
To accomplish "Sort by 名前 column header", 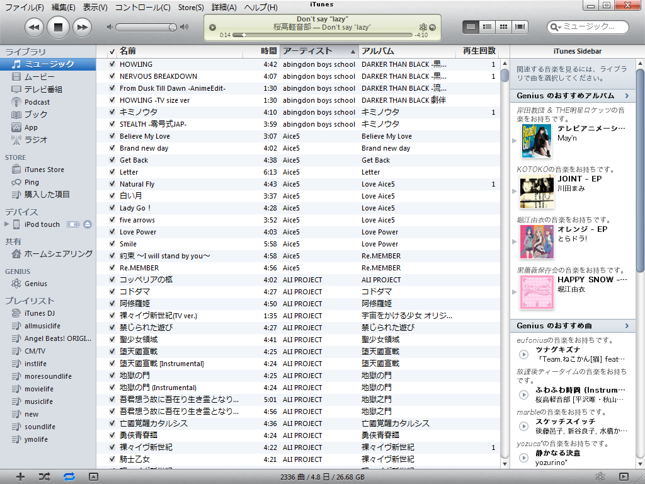I will tap(180, 51).
